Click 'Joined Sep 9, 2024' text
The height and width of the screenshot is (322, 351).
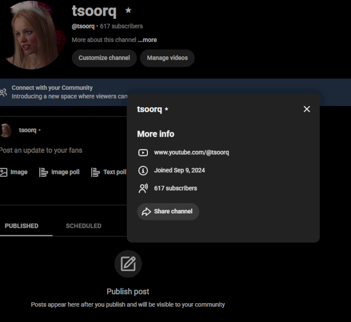coord(179,170)
